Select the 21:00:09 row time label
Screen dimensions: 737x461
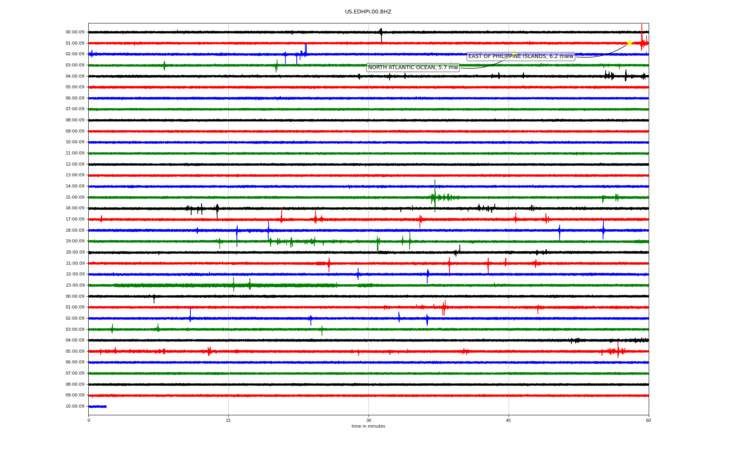(75, 264)
